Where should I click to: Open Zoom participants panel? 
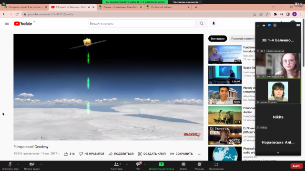tap(116, 166)
